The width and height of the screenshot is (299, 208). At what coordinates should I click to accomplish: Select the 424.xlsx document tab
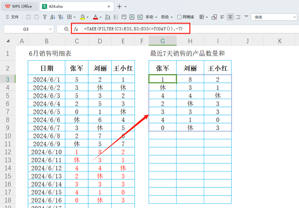click(76, 6)
